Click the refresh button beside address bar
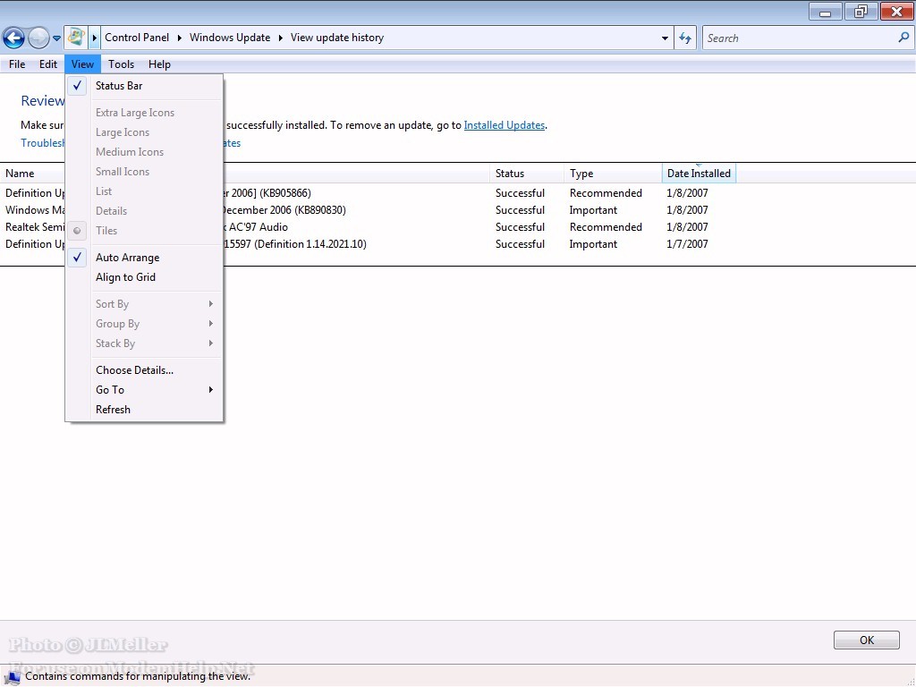Image resolution: width=916 pixels, height=687 pixels. point(685,38)
